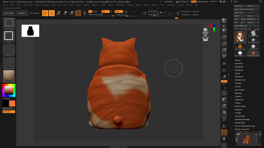The image size is (264, 148).
Task: Click the Rotate transform icon in top toolbar
Action: click(x=71, y=13)
